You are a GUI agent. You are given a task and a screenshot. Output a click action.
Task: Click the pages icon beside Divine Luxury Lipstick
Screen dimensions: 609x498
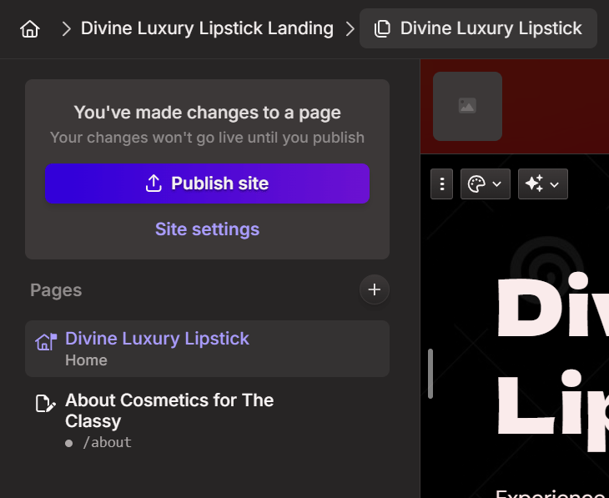point(383,29)
